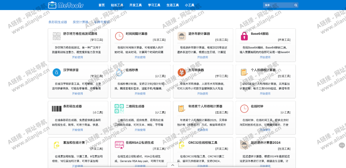Screen dimensions: 346x168
Task: Click the RSA key generation icon
Action: 119,145
